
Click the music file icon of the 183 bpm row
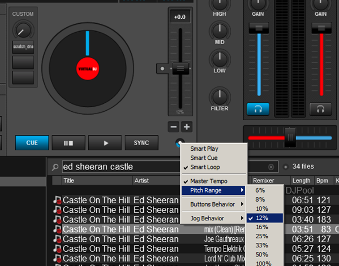[57, 219]
